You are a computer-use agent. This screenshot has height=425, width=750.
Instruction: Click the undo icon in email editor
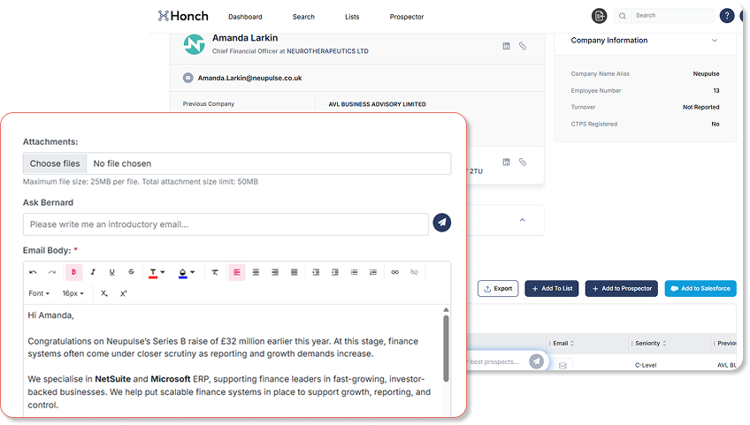click(x=33, y=272)
